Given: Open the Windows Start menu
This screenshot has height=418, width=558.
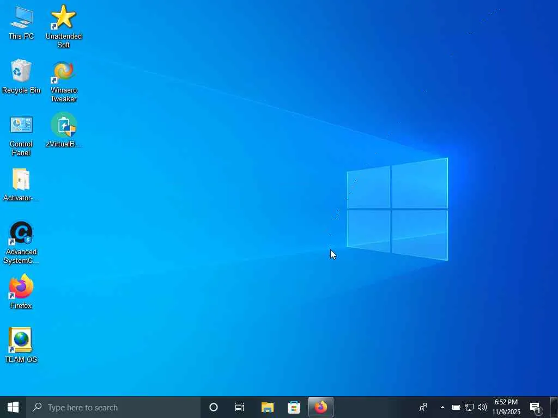Looking at the screenshot, I should (x=13, y=407).
